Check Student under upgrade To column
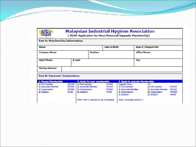 coord(149,95)
